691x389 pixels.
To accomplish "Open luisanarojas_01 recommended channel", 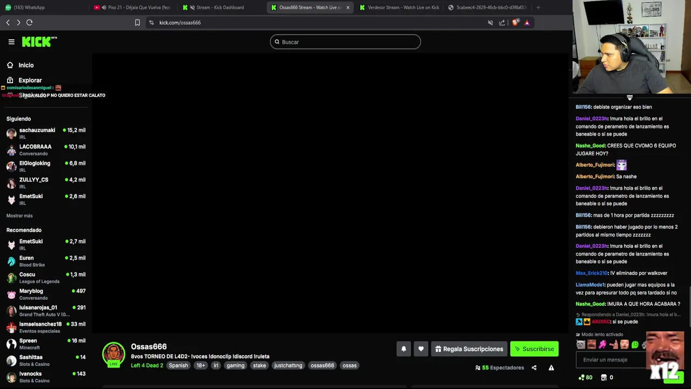I will coord(46,311).
